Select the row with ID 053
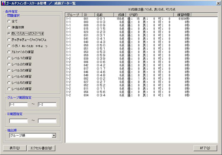 click(x=128, y=52)
